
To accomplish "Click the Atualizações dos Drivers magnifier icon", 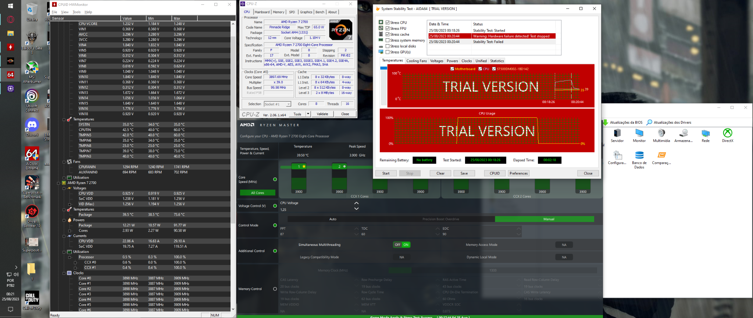I will tap(649, 123).
